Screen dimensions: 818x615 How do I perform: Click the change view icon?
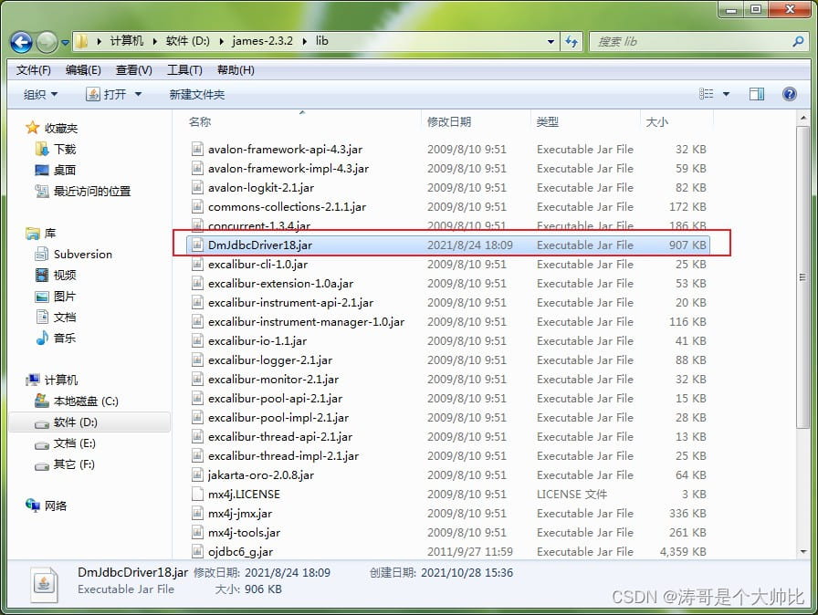click(706, 94)
